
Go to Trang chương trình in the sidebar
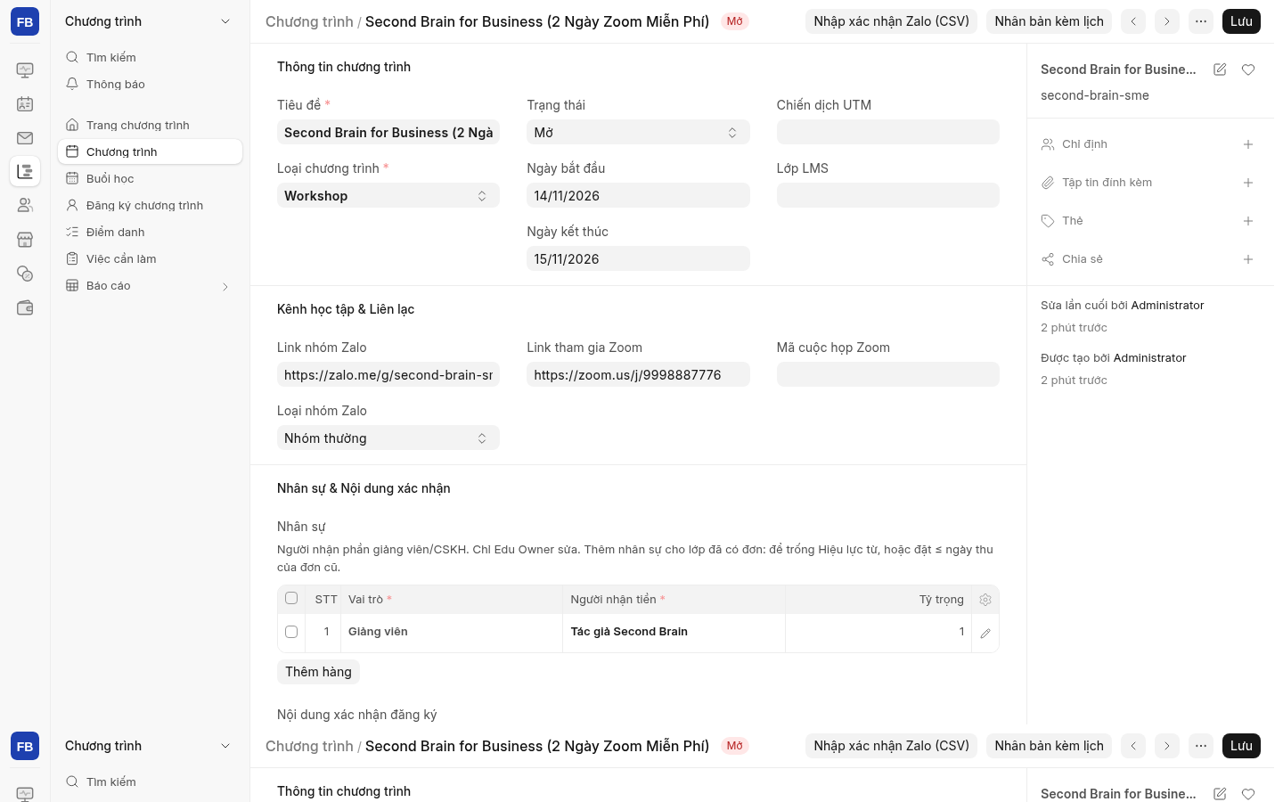coord(150,126)
